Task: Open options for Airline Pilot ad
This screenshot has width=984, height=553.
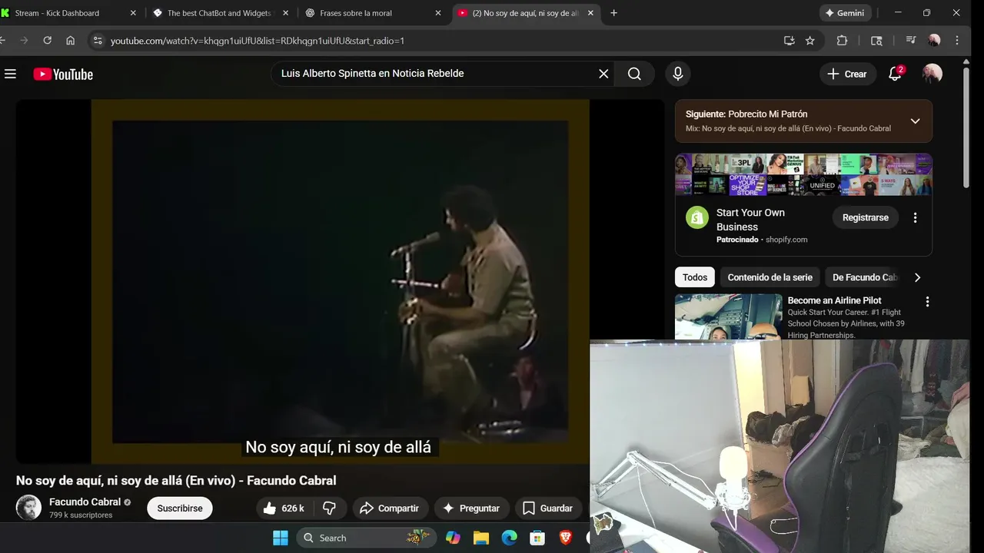Action: [927, 302]
